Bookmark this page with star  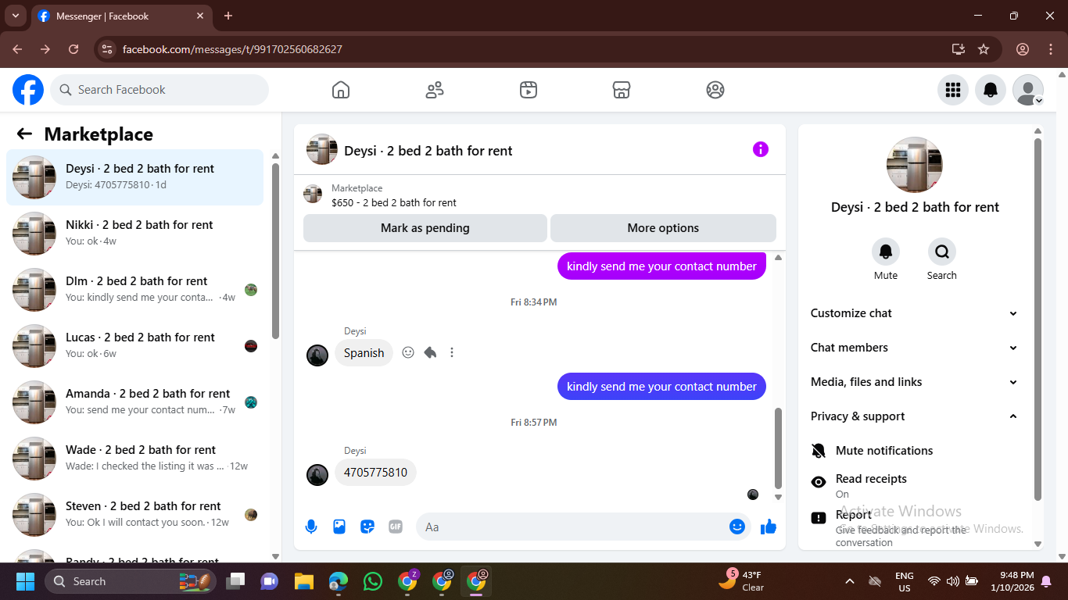tap(984, 49)
